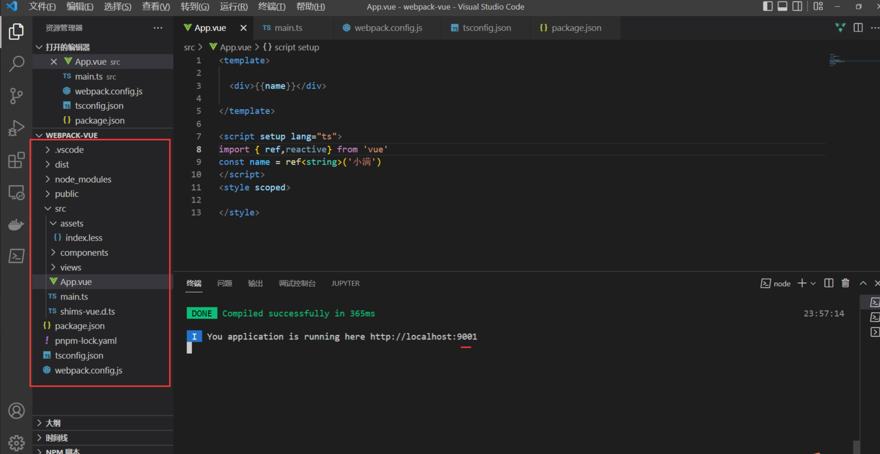Split the editor to the right

pos(858,28)
